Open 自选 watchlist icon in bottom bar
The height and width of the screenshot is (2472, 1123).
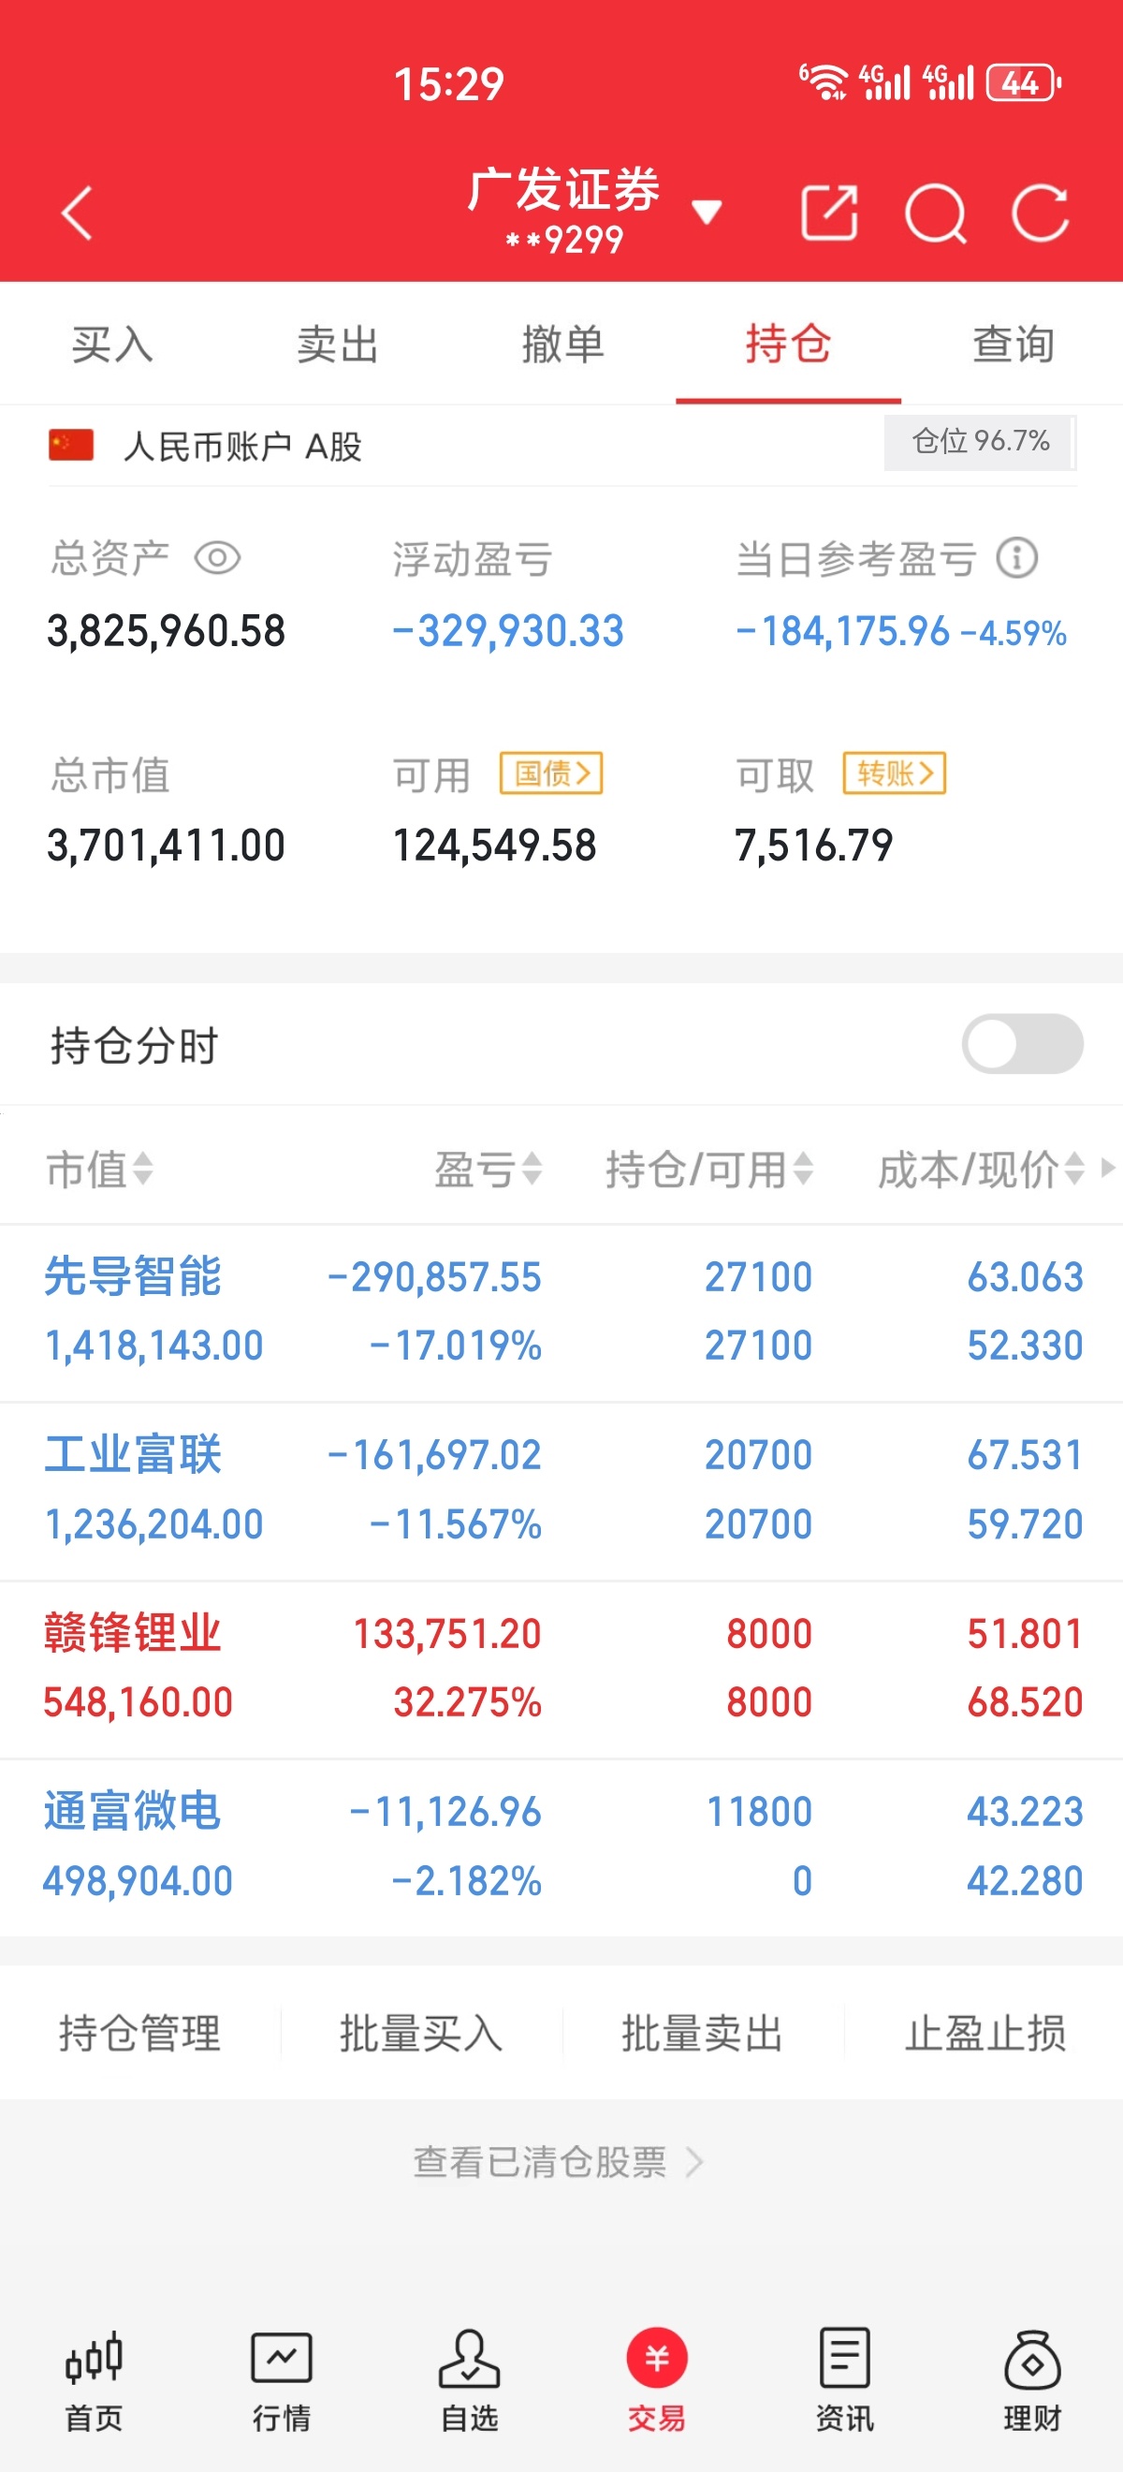tap(469, 2381)
